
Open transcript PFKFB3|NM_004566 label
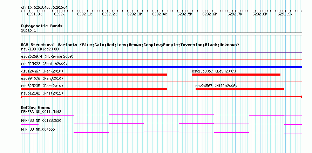pos(38,129)
